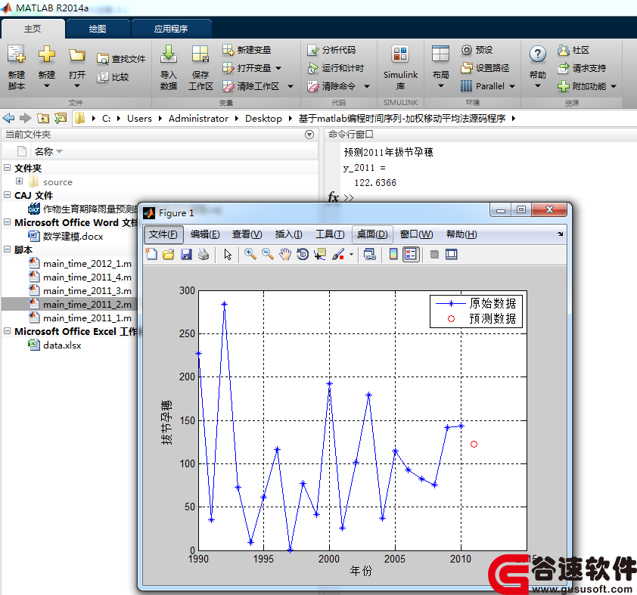The height and width of the screenshot is (595, 637).
Task: Click Print Figure icon in Figure 1 toolbar
Action: coord(204,255)
